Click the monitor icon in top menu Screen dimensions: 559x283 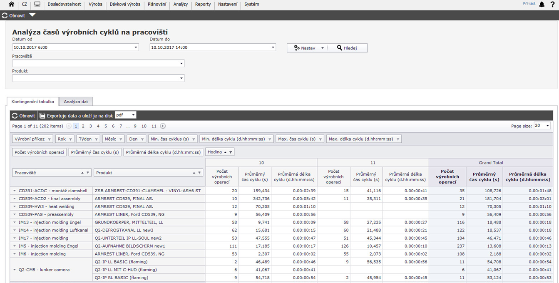point(37,5)
